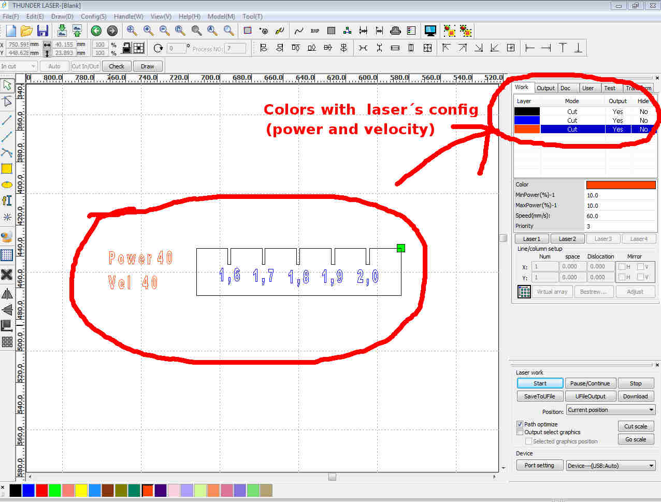The width and height of the screenshot is (661, 502).
Task: Click the Pause/Continue button
Action: 590,383
